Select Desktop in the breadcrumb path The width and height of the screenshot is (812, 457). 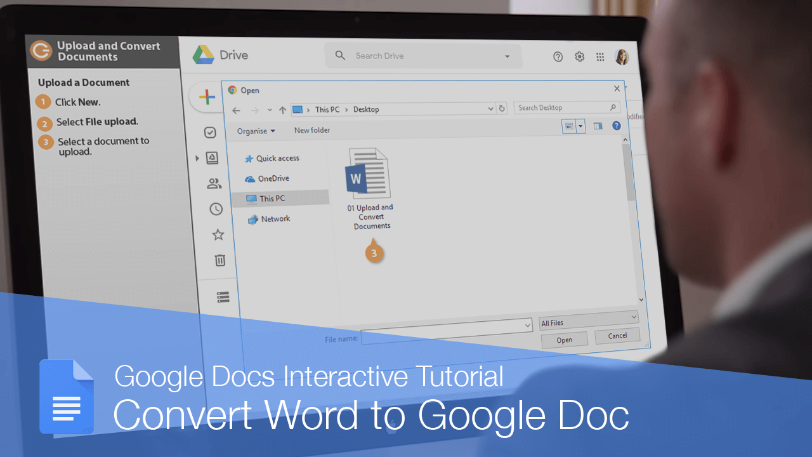(x=365, y=109)
